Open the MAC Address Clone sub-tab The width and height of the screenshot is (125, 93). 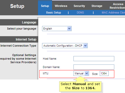click(x=113, y=12)
